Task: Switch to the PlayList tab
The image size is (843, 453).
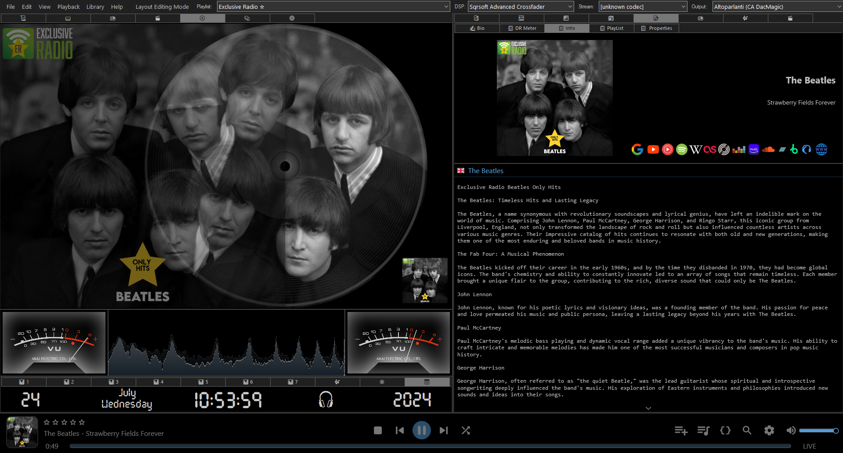Action: click(611, 28)
